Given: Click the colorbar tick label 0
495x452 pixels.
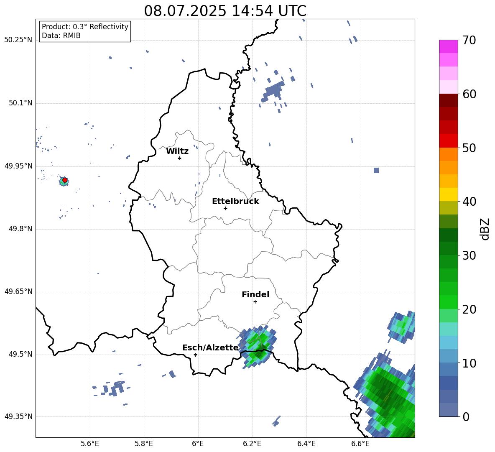Looking at the screenshot, I should tap(466, 417).
